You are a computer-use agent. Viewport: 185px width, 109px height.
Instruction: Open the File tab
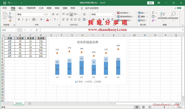pos(5,8)
